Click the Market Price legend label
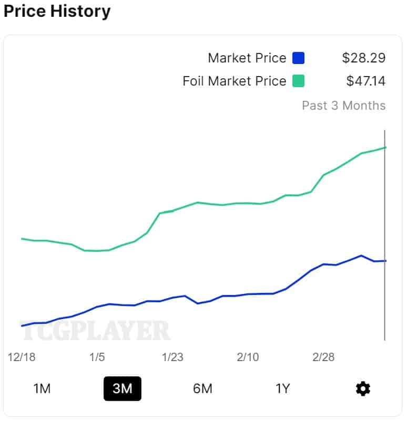The height and width of the screenshot is (422, 407). [x=247, y=58]
